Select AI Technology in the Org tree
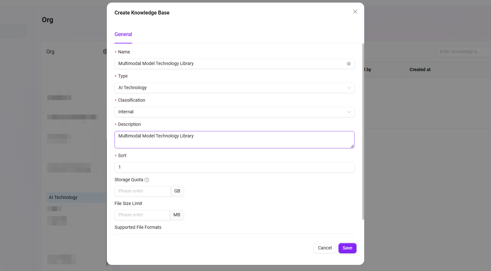Image resolution: width=491 pixels, height=271 pixels. click(63, 198)
